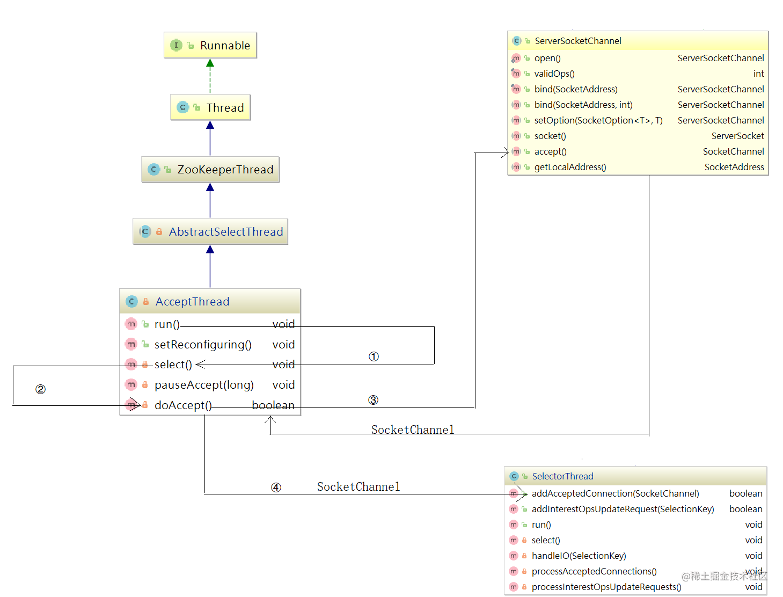The width and height of the screenshot is (783, 597).
Task: Click the doAccept() method row
Action: coord(210,405)
